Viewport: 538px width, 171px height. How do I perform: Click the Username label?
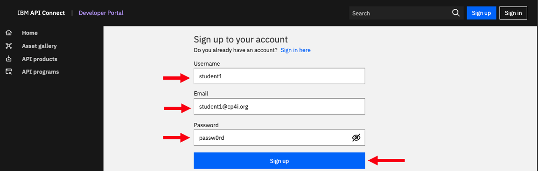pos(207,64)
